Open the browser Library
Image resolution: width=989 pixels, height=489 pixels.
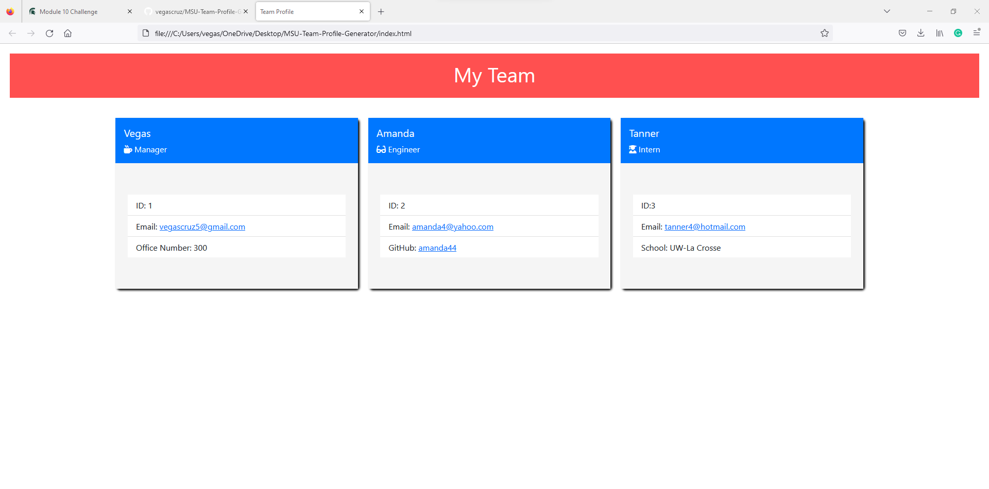pyautogui.click(x=939, y=33)
